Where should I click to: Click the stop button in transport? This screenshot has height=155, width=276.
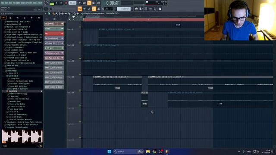click(61, 3)
